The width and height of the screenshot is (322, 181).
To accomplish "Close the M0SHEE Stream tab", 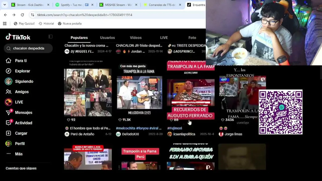I will click(136, 5).
